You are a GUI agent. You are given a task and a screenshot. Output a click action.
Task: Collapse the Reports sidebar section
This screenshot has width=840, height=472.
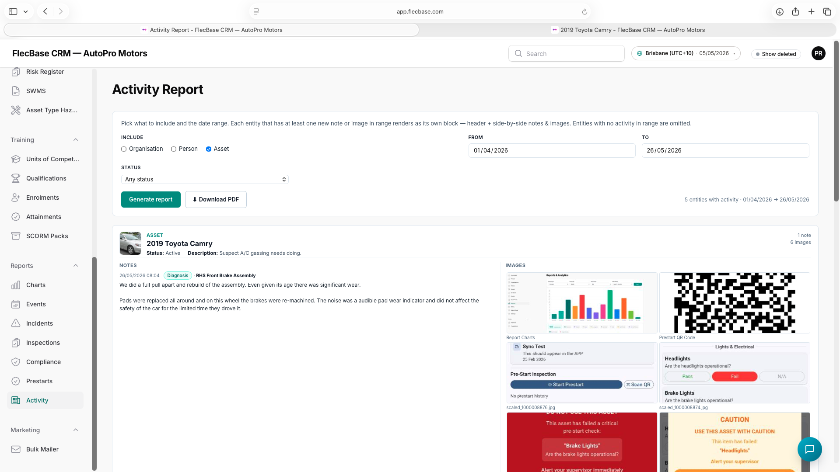(x=76, y=266)
